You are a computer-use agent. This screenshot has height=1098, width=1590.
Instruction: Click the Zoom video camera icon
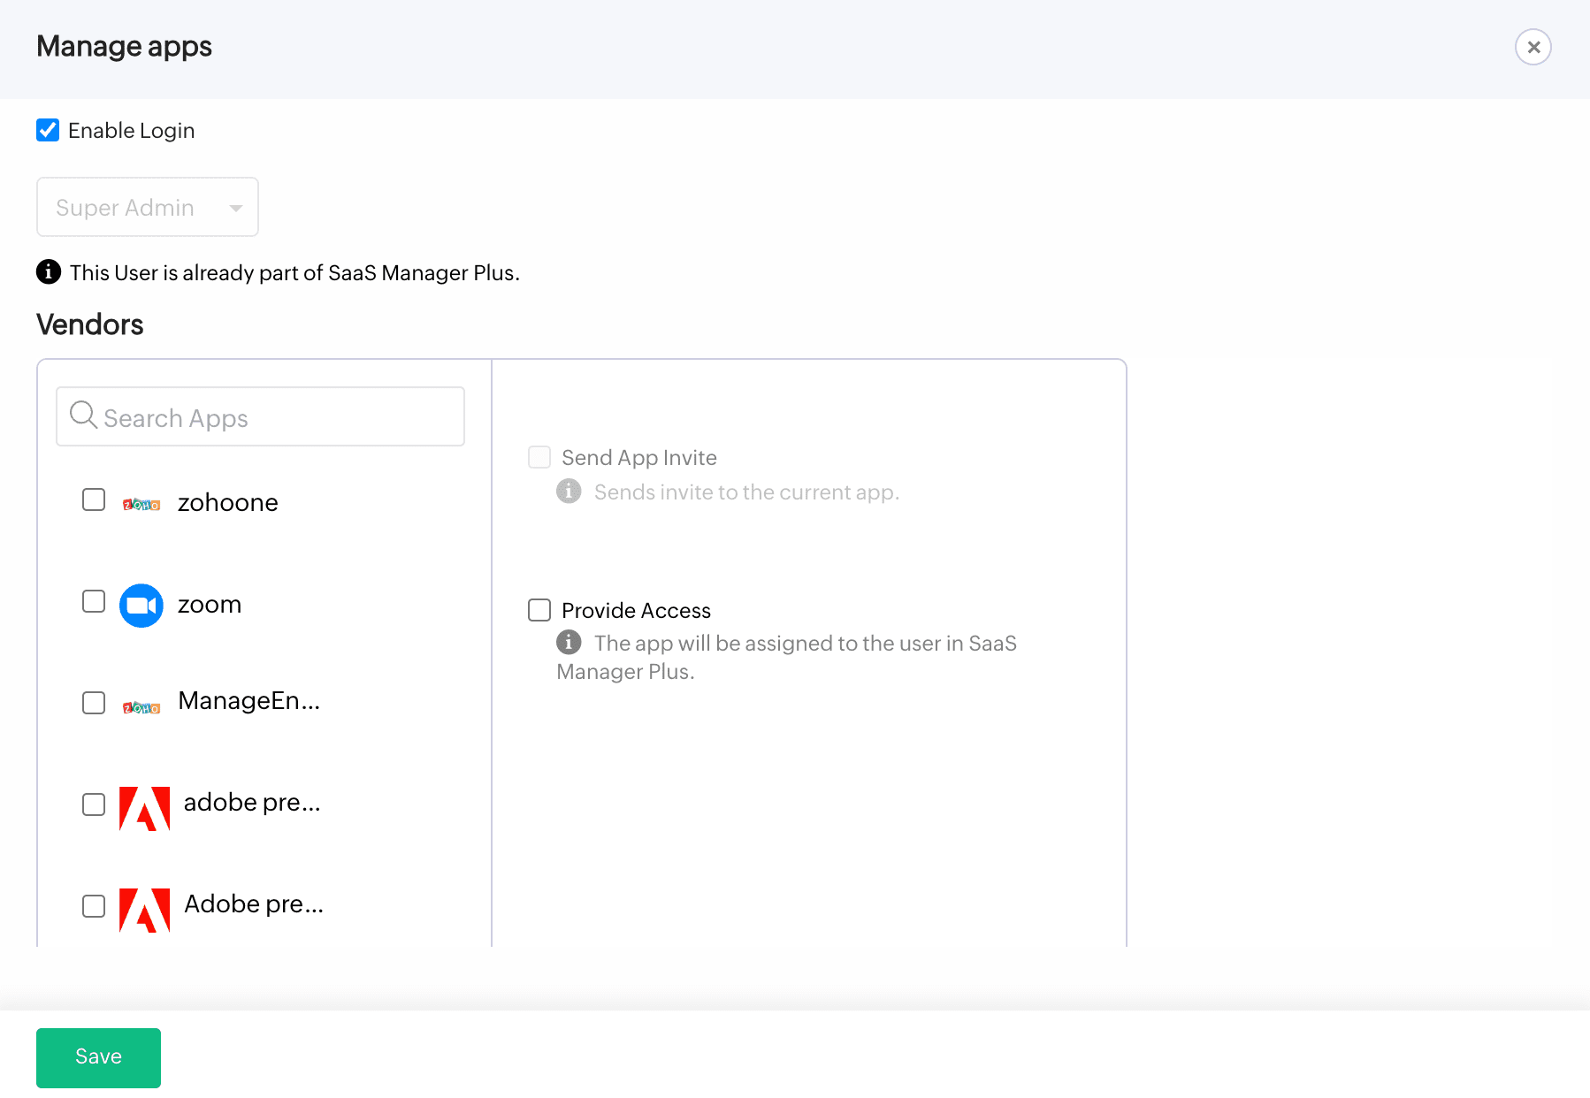[141, 605]
